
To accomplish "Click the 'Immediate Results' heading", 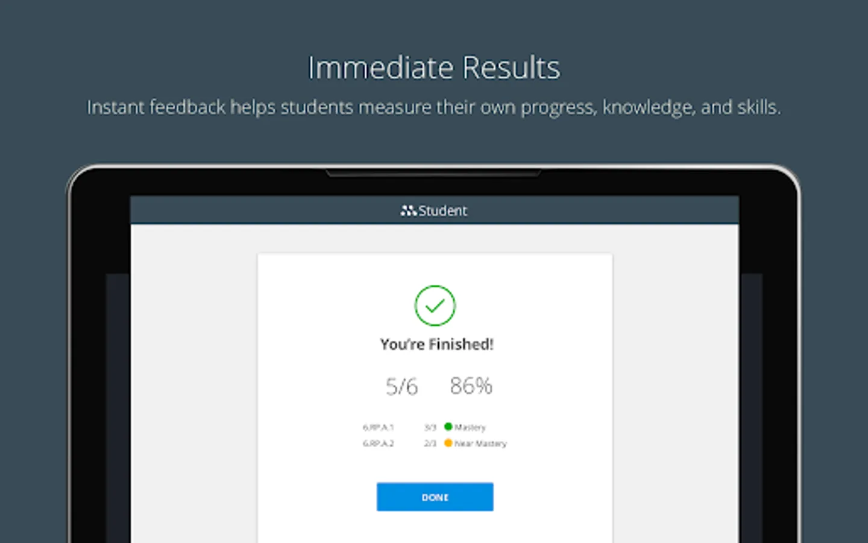I will [x=434, y=68].
